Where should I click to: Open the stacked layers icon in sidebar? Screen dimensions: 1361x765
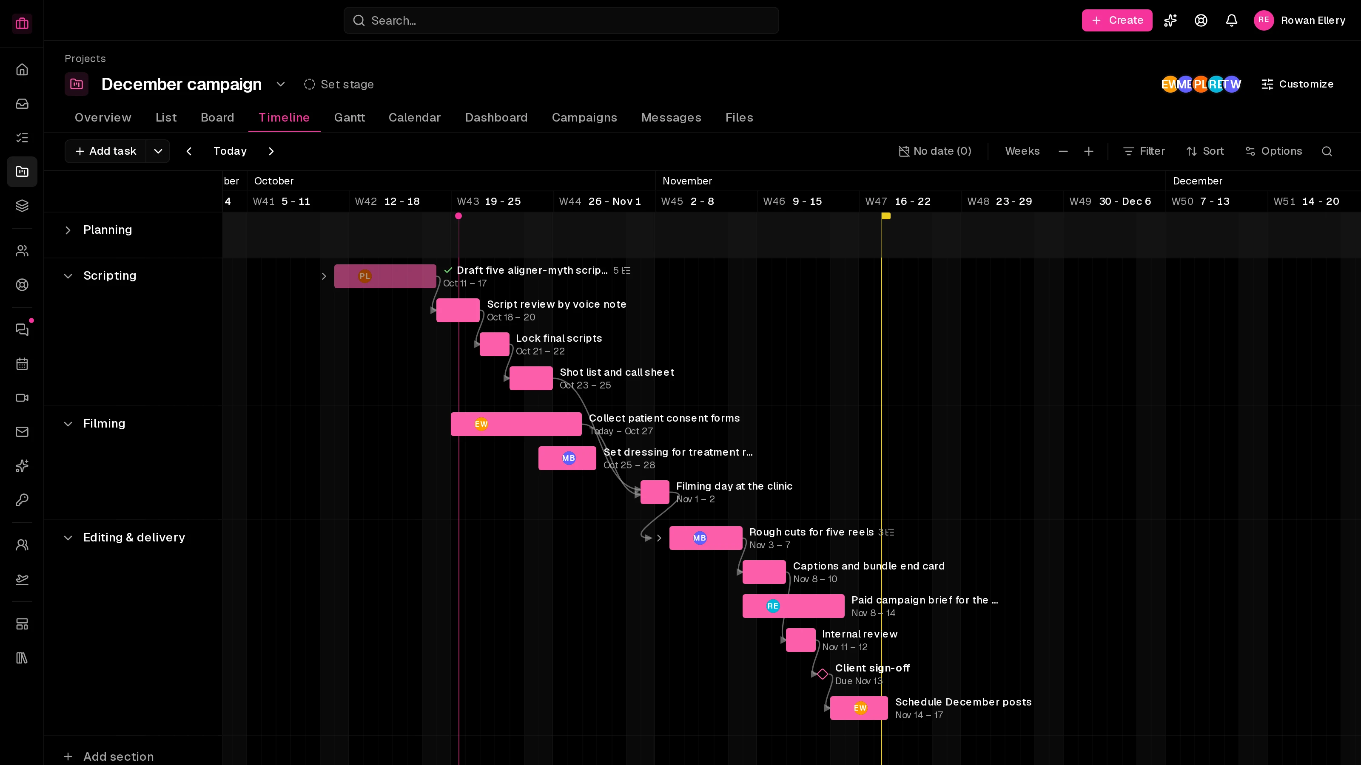coord(22,205)
